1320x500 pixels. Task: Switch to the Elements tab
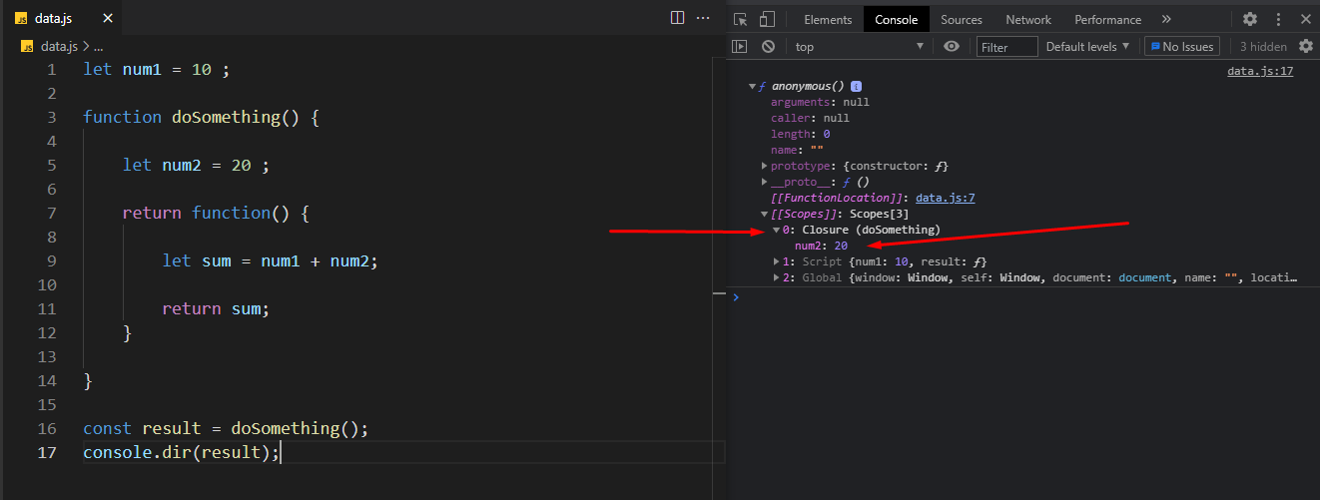(x=828, y=19)
